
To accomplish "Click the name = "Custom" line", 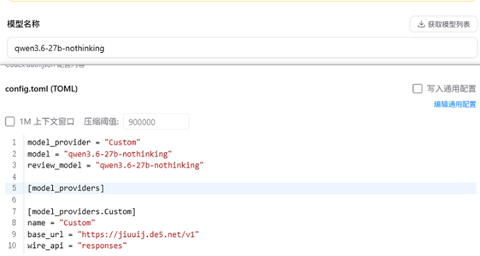I will click(x=61, y=223).
